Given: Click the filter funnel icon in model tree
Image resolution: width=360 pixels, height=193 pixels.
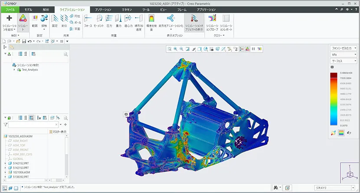Looking at the screenshot, I should 5,124.
